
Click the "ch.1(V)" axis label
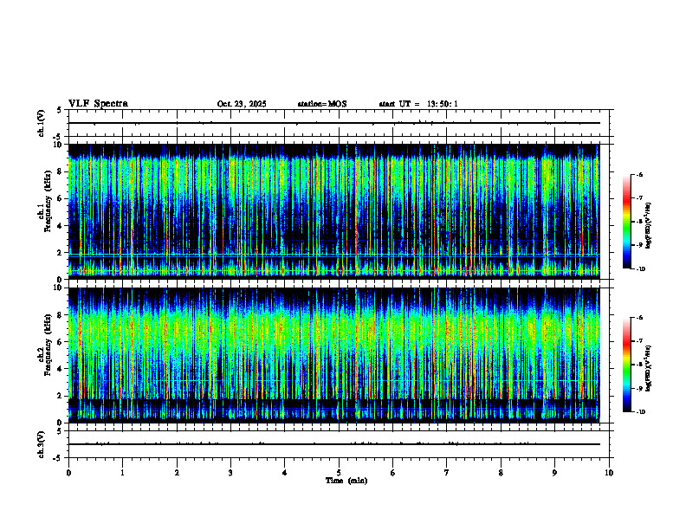(41, 123)
